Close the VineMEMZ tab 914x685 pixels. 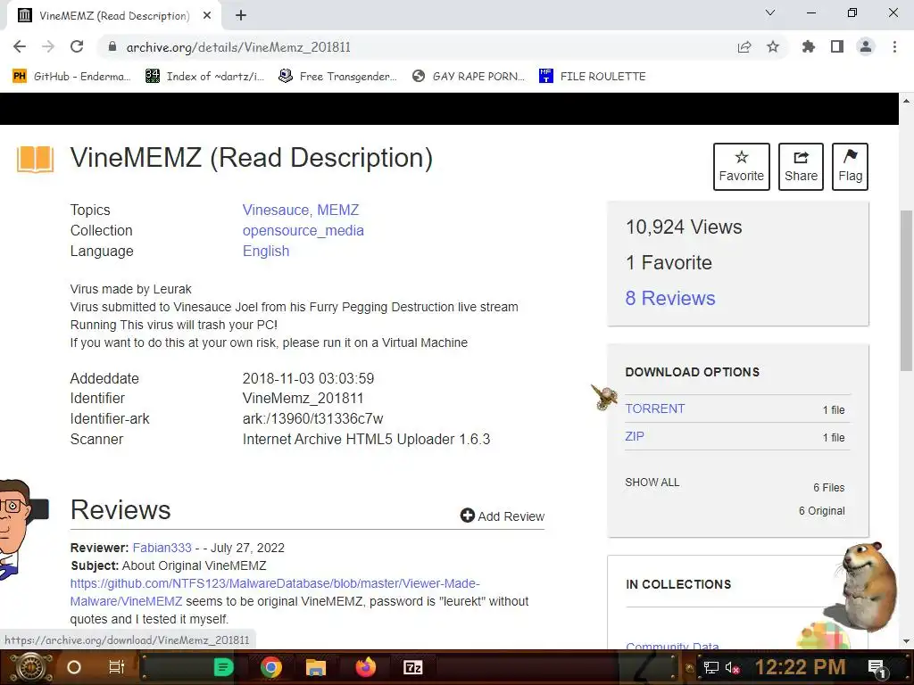[207, 16]
